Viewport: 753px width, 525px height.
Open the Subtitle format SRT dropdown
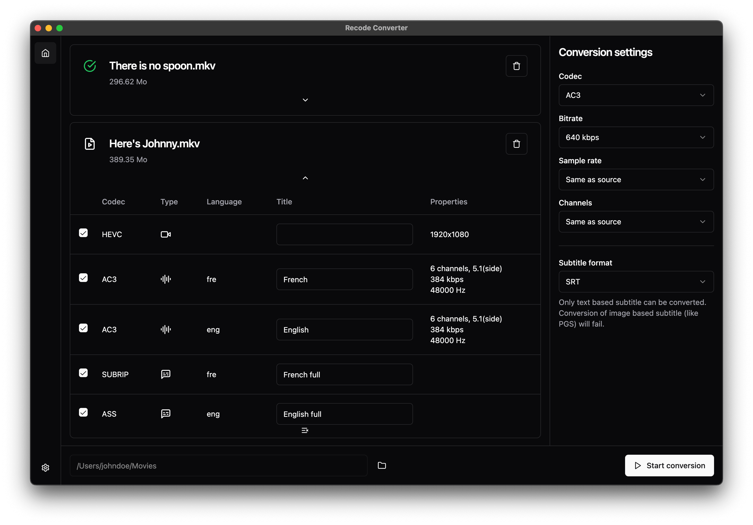click(x=636, y=282)
